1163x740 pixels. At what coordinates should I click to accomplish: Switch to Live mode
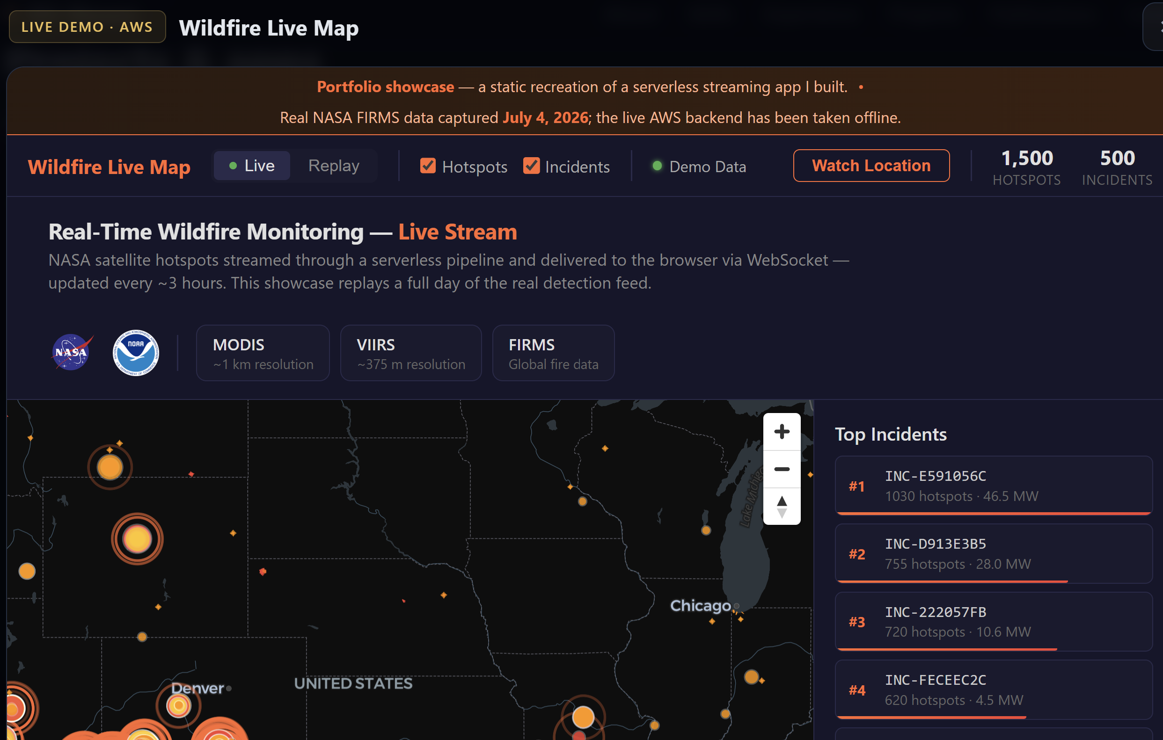pos(252,166)
